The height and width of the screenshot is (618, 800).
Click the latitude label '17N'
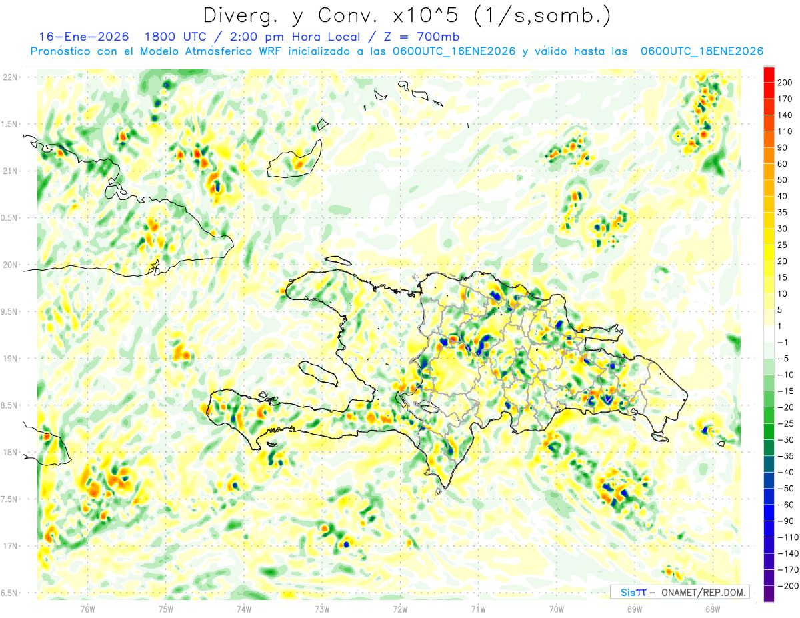point(10,546)
